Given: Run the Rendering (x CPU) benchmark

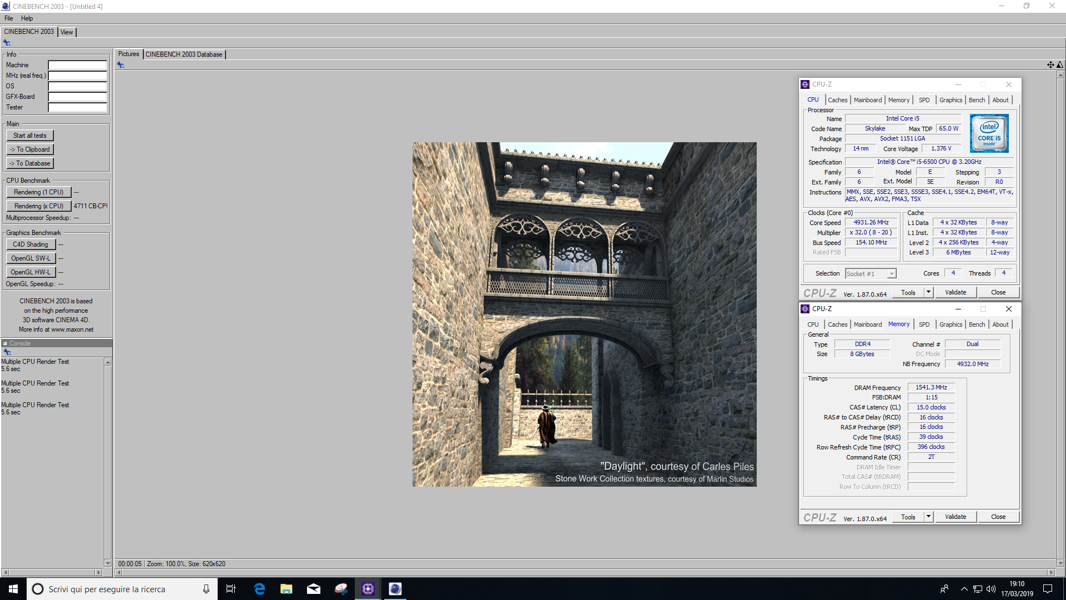Looking at the screenshot, I should point(39,206).
